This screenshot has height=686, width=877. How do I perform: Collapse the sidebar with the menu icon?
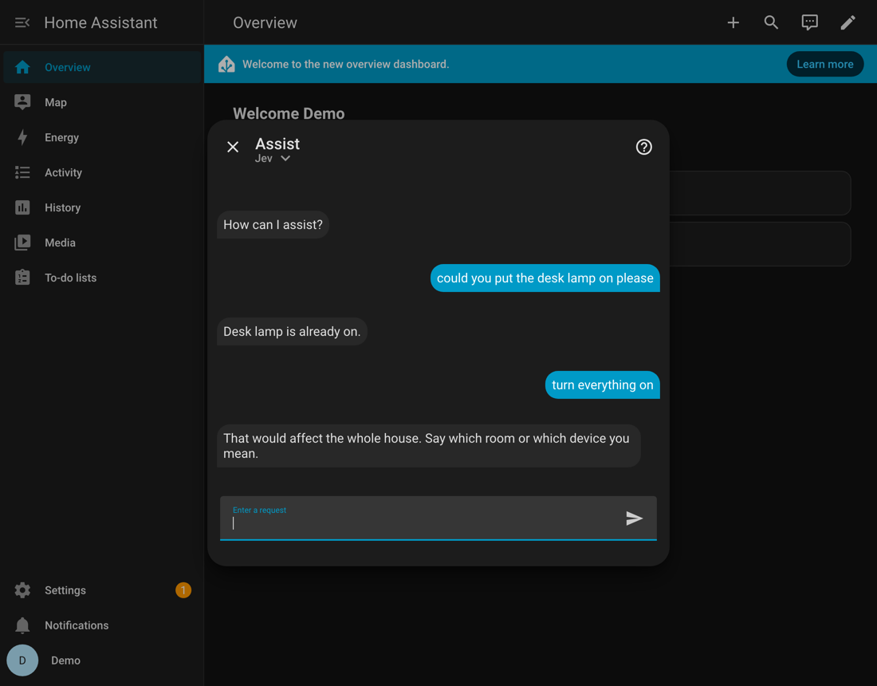click(x=22, y=22)
